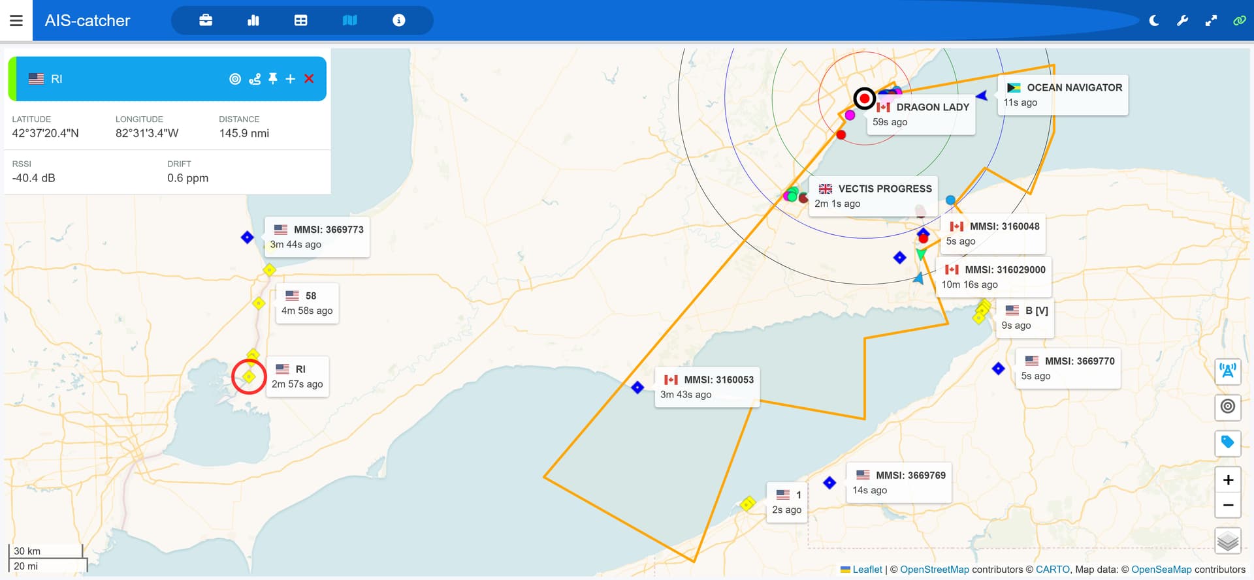The width and height of the screenshot is (1254, 580).
Task: Click the green triangle vessel marker
Action: (921, 254)
